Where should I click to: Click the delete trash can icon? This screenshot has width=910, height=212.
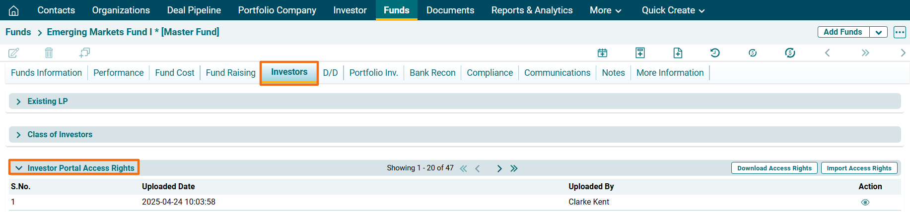[49, 53]
